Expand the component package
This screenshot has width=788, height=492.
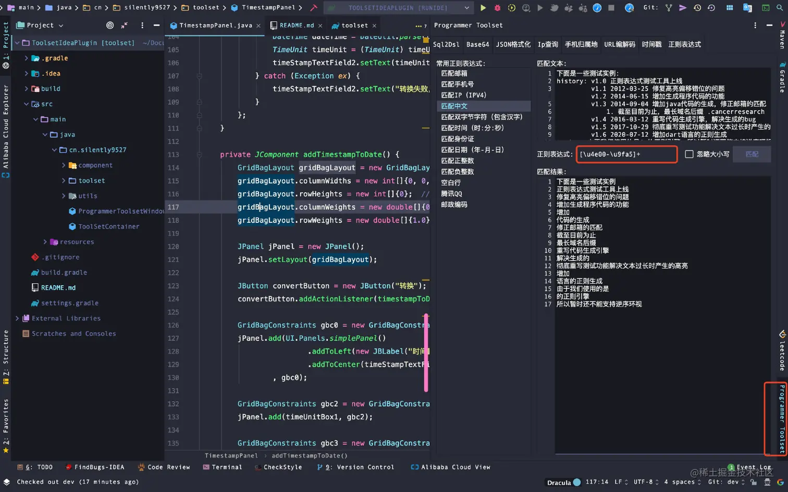[x=64, y=166]
